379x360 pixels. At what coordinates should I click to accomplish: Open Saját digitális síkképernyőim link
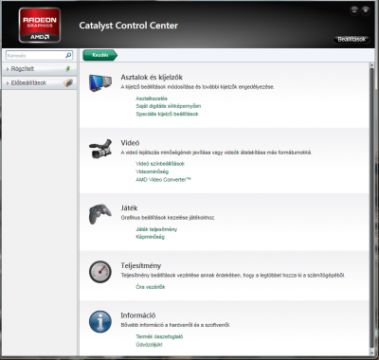pos(169,106)
